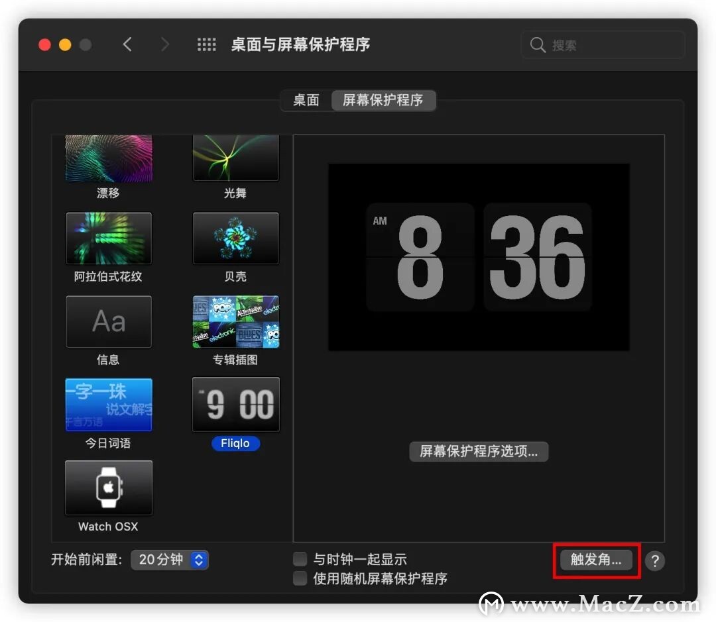
Task: Select the Watch OSX screensaver
Action: pyautogui.click(x=108, y=488)
